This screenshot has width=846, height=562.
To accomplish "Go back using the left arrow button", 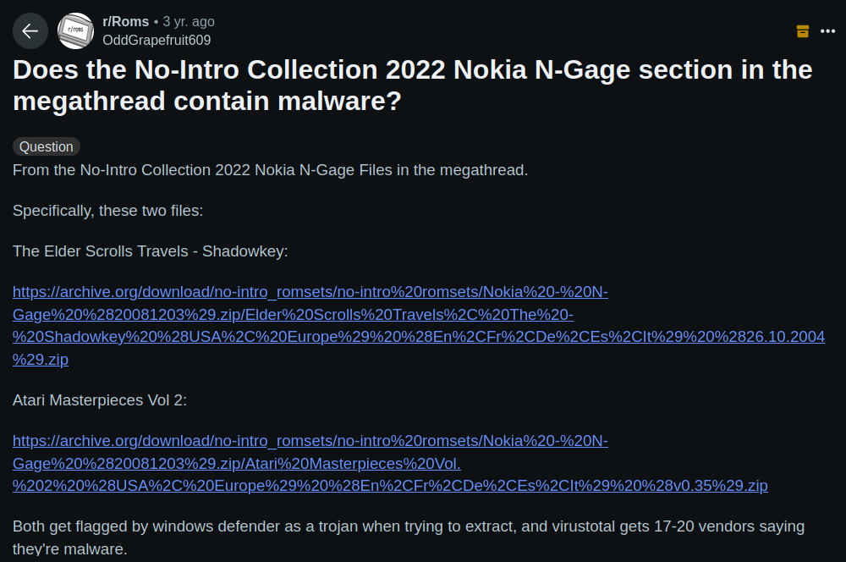I will point(30,31).
